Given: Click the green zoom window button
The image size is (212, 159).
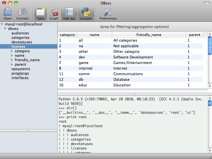Looking at the screenshot, I should pos(16,3).
